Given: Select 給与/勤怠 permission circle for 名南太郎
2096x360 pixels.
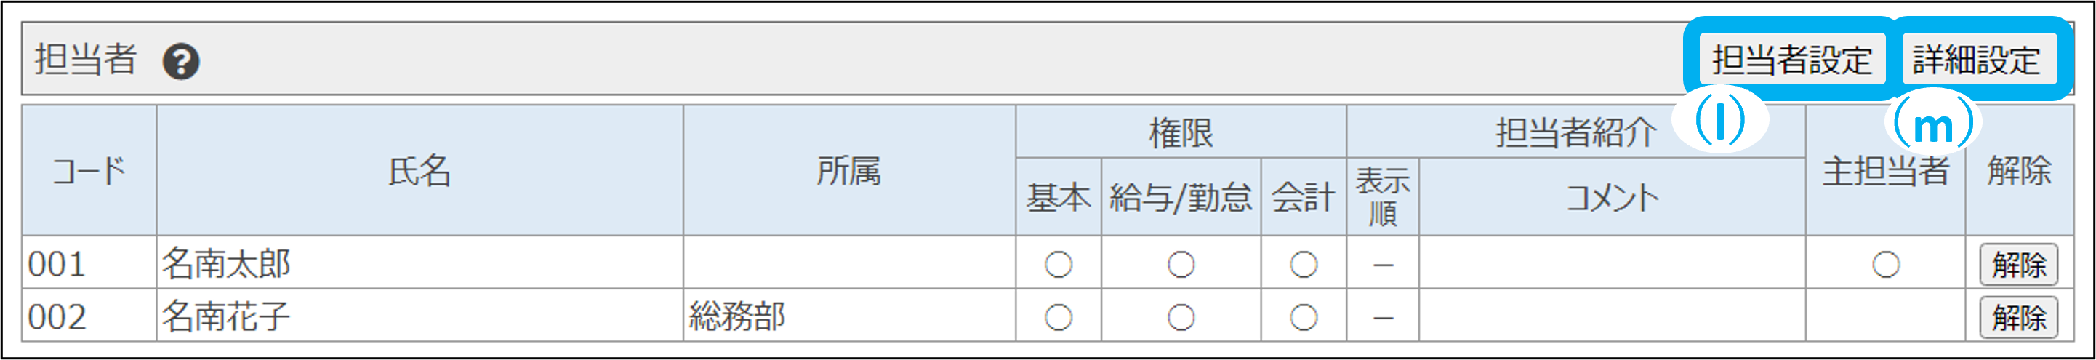Looking at the screenshot, I should point(1181,265).
